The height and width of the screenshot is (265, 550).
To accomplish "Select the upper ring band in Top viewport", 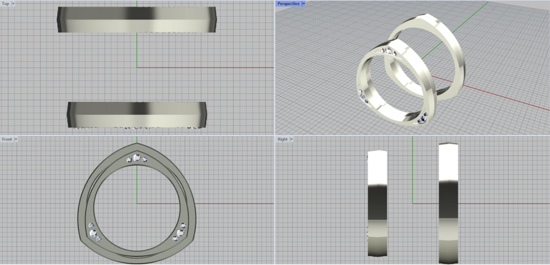I will click(136, 20).
